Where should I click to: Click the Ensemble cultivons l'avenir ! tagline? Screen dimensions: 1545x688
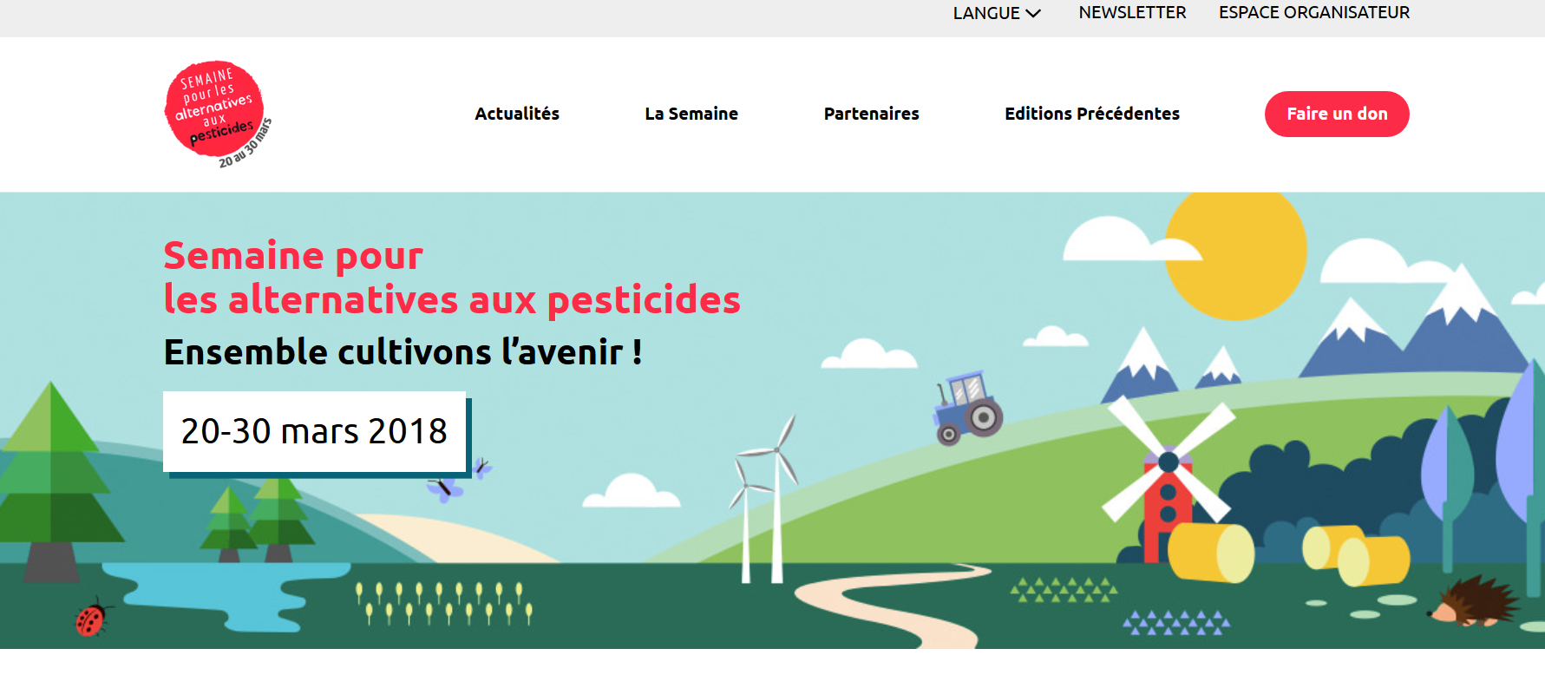(403, 352)
